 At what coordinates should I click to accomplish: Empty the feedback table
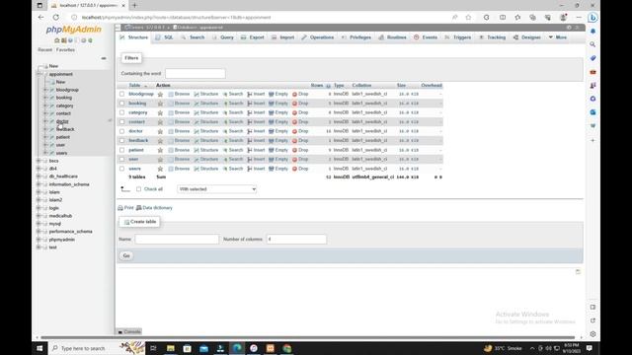[278, 140]
